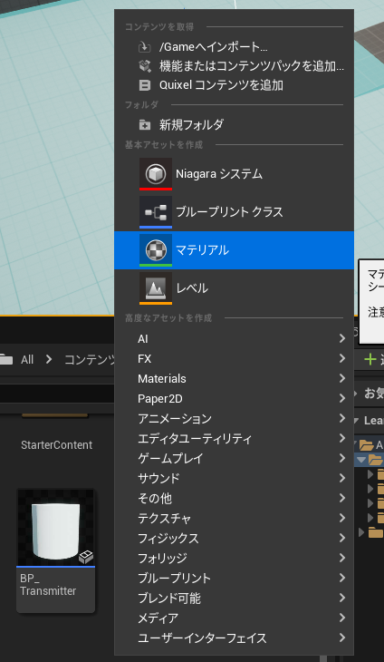Open the ゲームプレイ submenu
The image size is (384, 662).
point(234,459)
